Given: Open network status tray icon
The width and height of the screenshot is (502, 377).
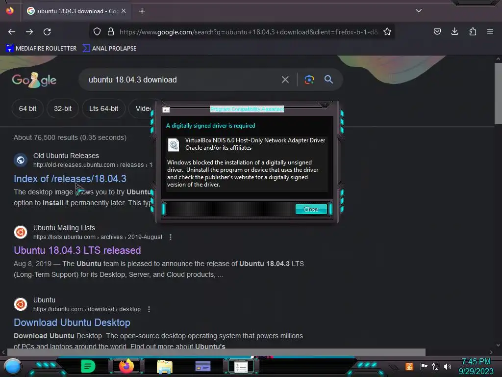Looking at the screenshot, I should click(435, 366).
